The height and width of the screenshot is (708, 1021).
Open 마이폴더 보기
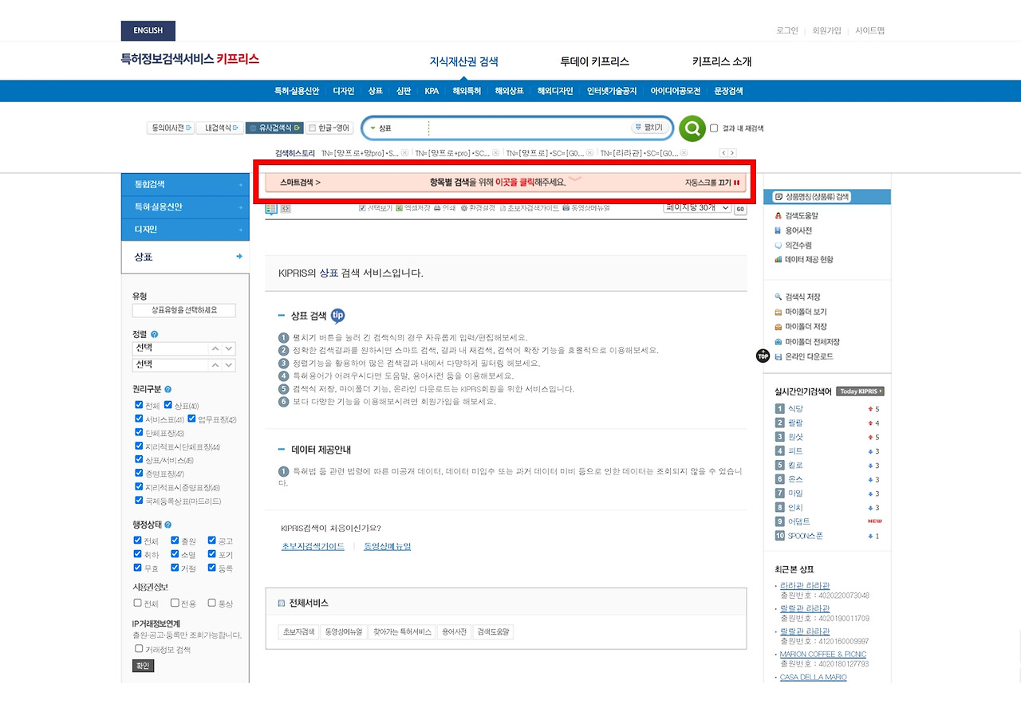(x=801, y=312)
